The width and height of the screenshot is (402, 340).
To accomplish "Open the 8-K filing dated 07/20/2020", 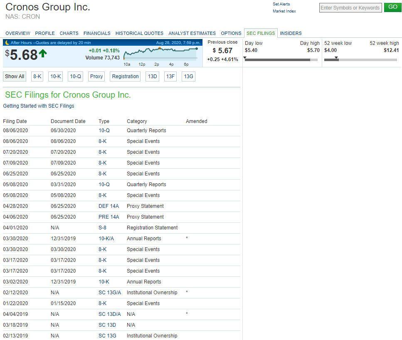I will click(103, 152).
